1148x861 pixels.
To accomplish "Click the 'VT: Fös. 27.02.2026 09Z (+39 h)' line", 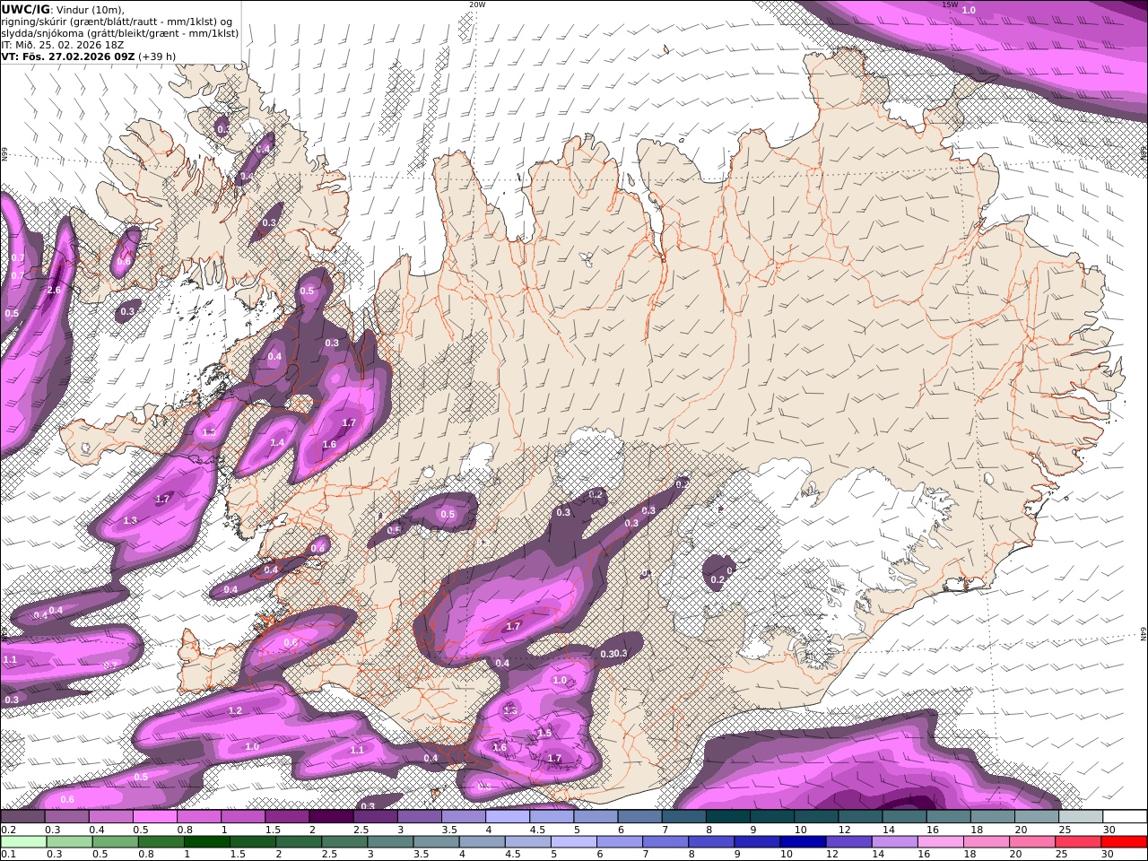I will (x=88, y=57).
